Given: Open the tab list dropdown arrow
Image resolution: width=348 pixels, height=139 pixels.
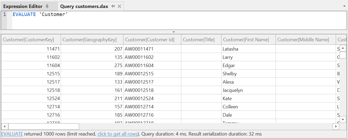Looking at the screenshot, I should 344,6.
